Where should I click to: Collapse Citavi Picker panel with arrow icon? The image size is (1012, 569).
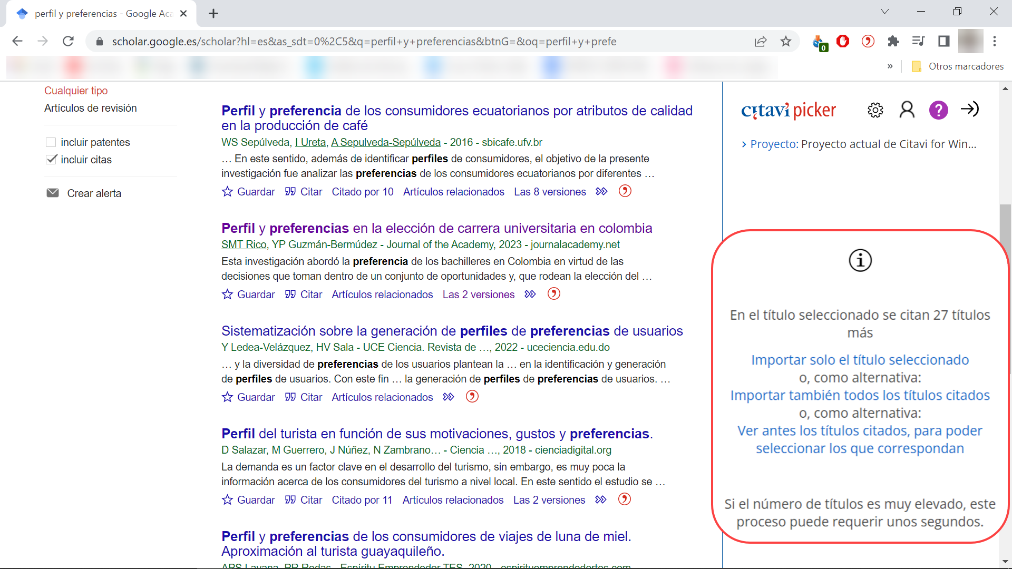click(x=969, y=109)
